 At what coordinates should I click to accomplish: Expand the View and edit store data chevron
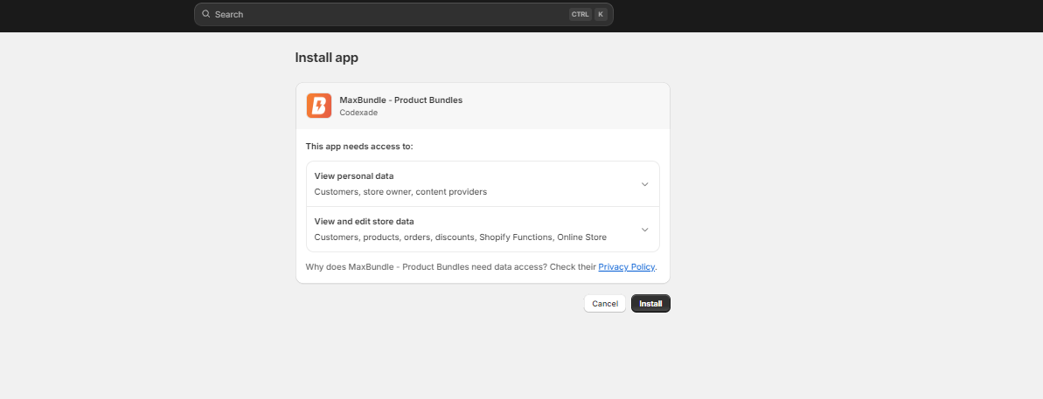tap(644, 230)
